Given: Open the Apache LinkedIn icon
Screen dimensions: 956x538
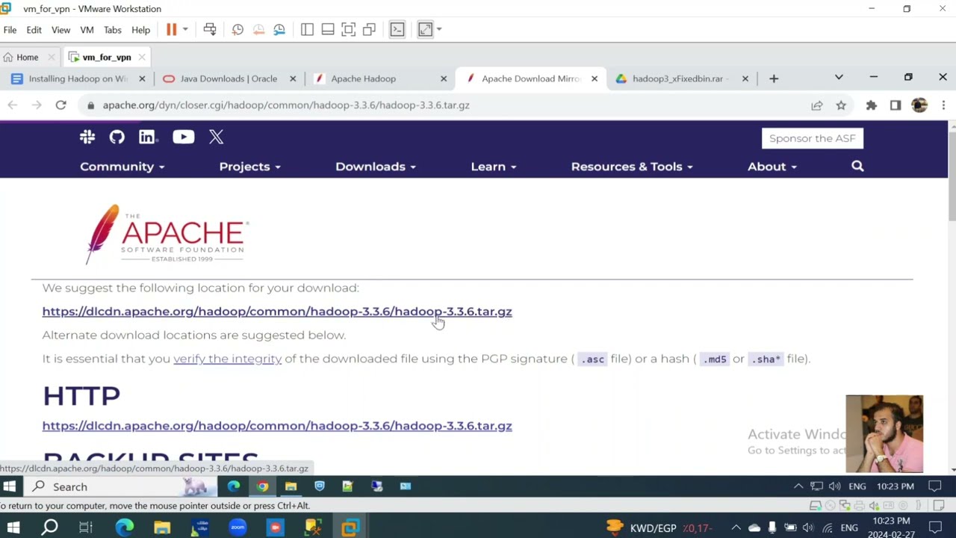Looking at the screenshot, I should point(147,137).
